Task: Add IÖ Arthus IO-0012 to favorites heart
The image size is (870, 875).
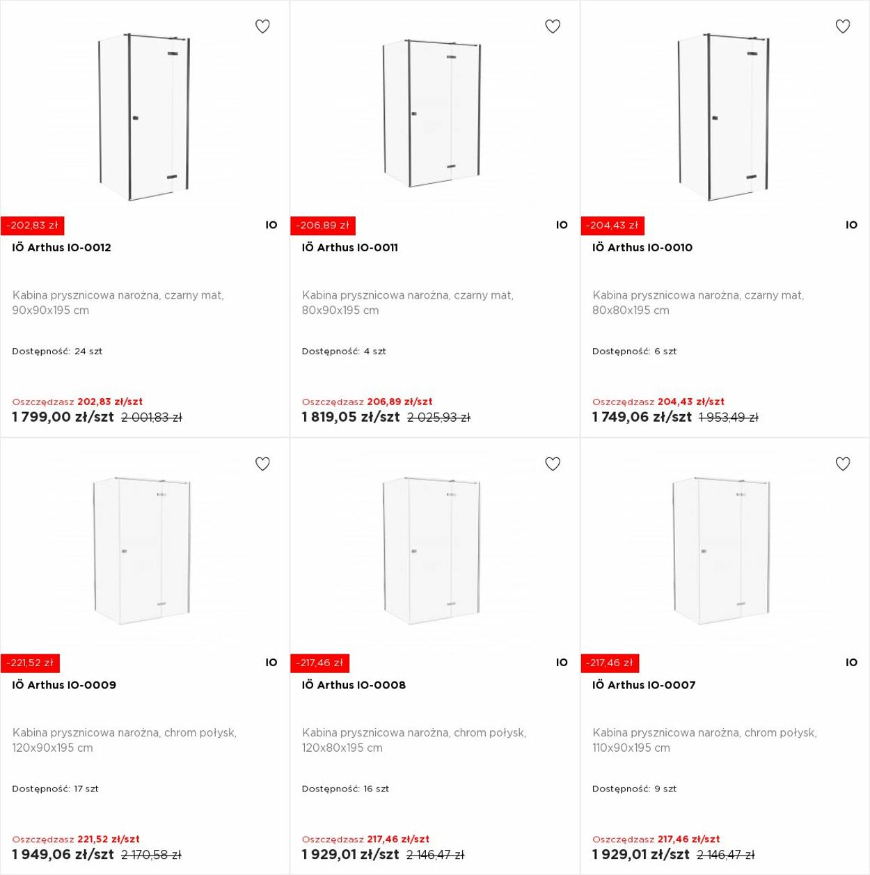Action: click(262, 26)
